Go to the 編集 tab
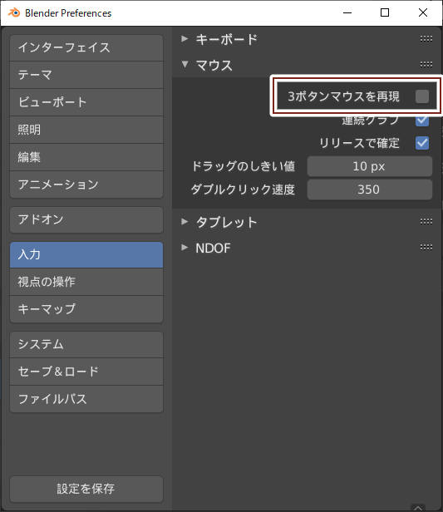443x512 pixels. point(86,157)
